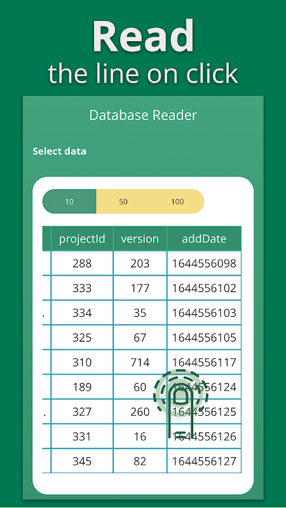Click projectId cell 334
Screen dimensions: 286x508
[82, 313]
